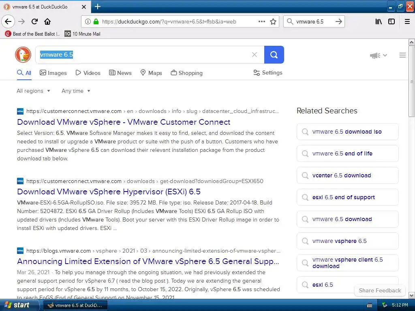Click vmware 6.5 taskbar window button

click(75, 305)
